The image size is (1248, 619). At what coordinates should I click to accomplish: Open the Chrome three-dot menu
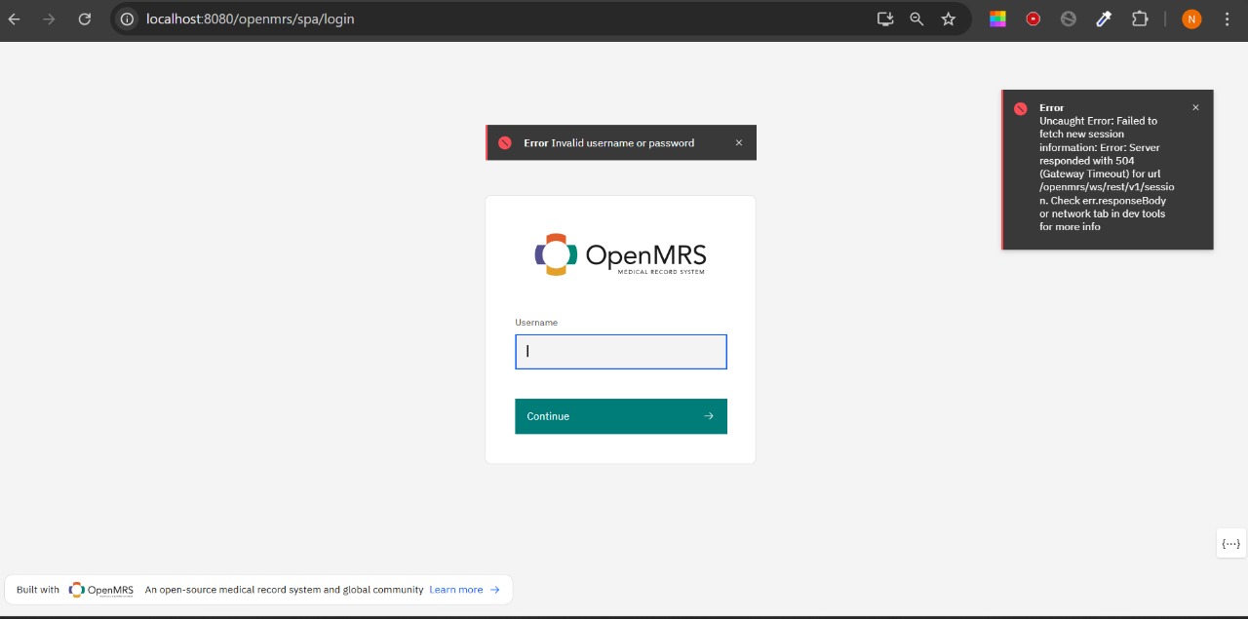point(1228,19)
